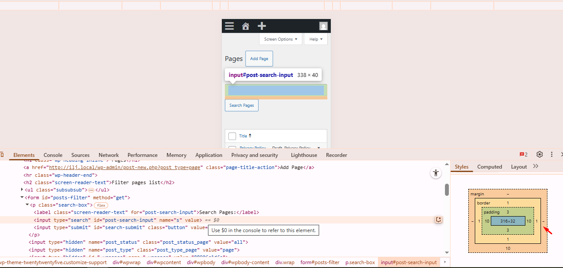Switch to the Sources tab

point(80,155)
